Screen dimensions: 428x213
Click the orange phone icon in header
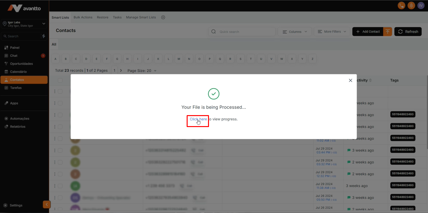point(401,6)
